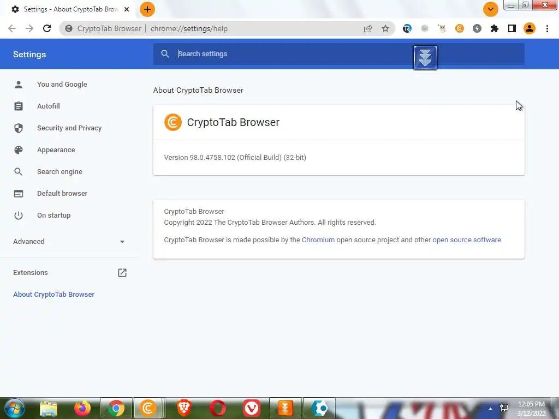Launch Vivaldi from the taskbar
This screenshot has height=419, width=559.
click(x=252, y=408)
